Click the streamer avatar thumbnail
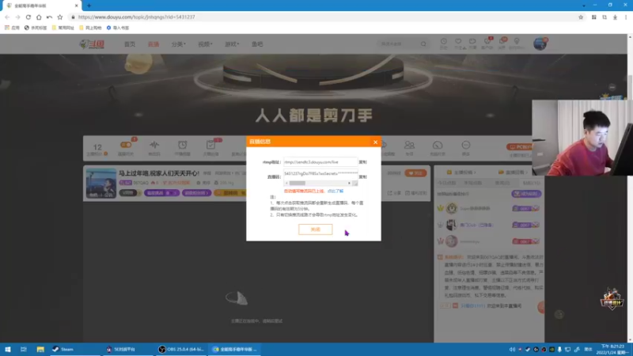This screenshot has width=633, height=356. [101, 184]
